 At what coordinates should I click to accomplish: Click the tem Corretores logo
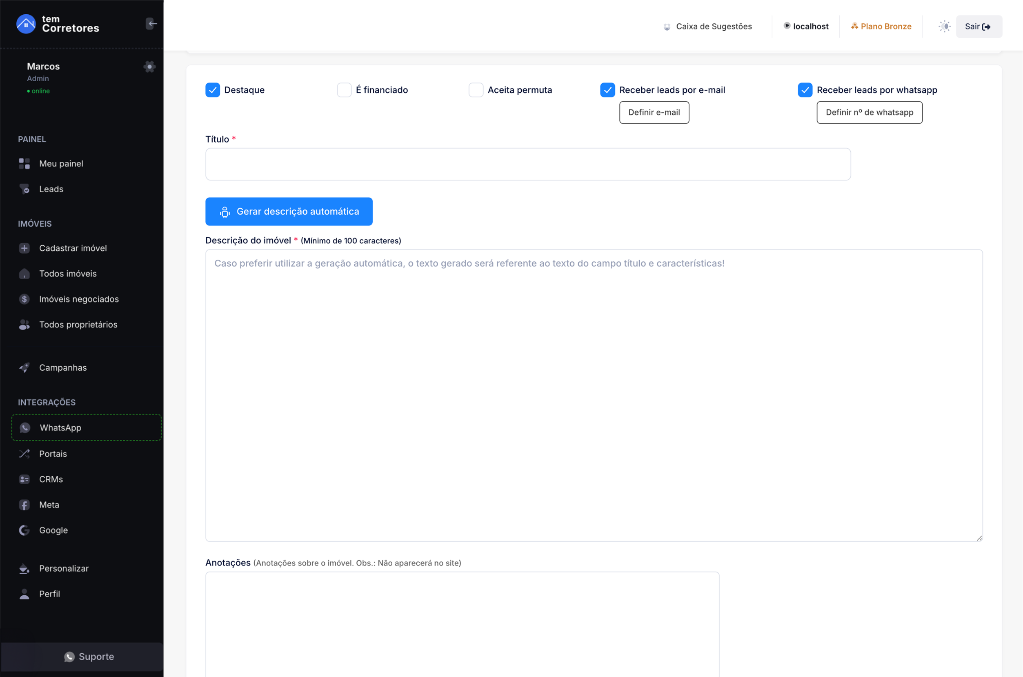[58, 24]
